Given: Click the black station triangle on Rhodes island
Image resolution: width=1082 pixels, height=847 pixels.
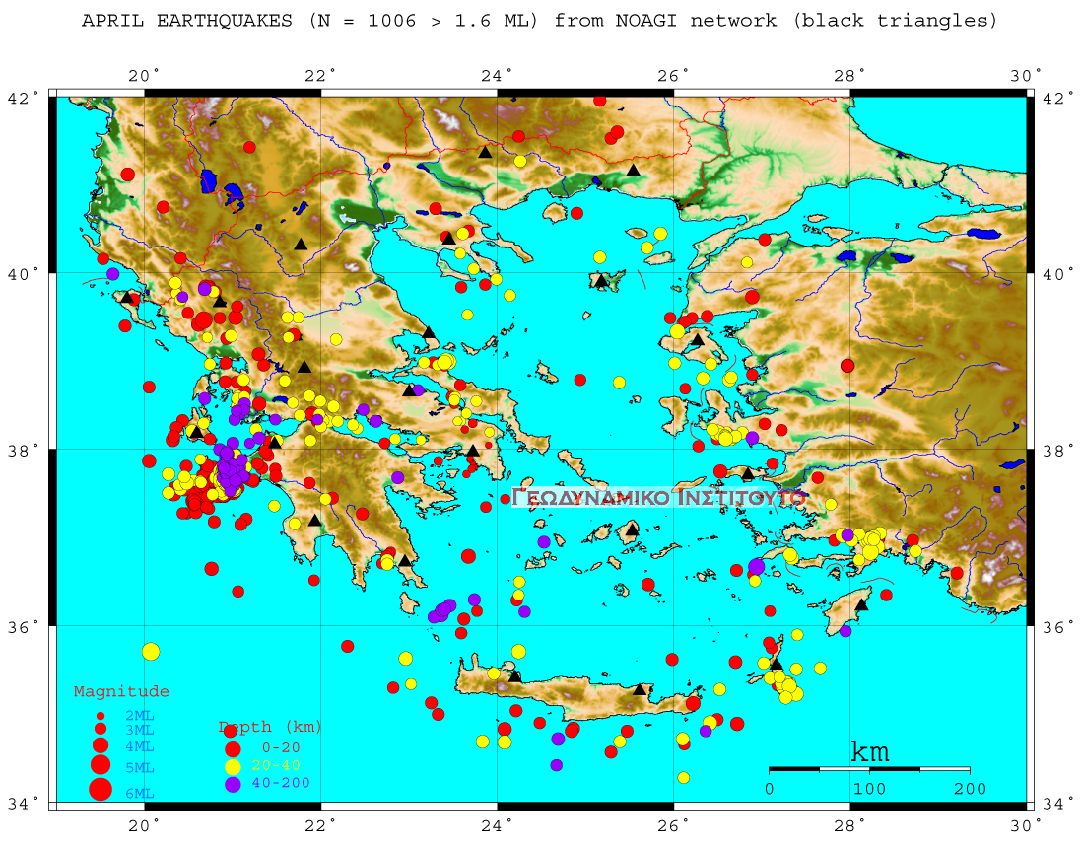Looking at the screenshot, I should tap(861, 605).
